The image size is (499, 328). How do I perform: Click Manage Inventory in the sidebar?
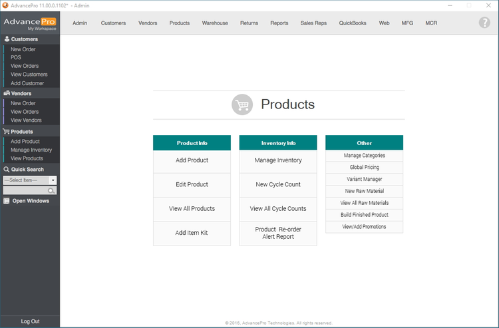[31, 150]
